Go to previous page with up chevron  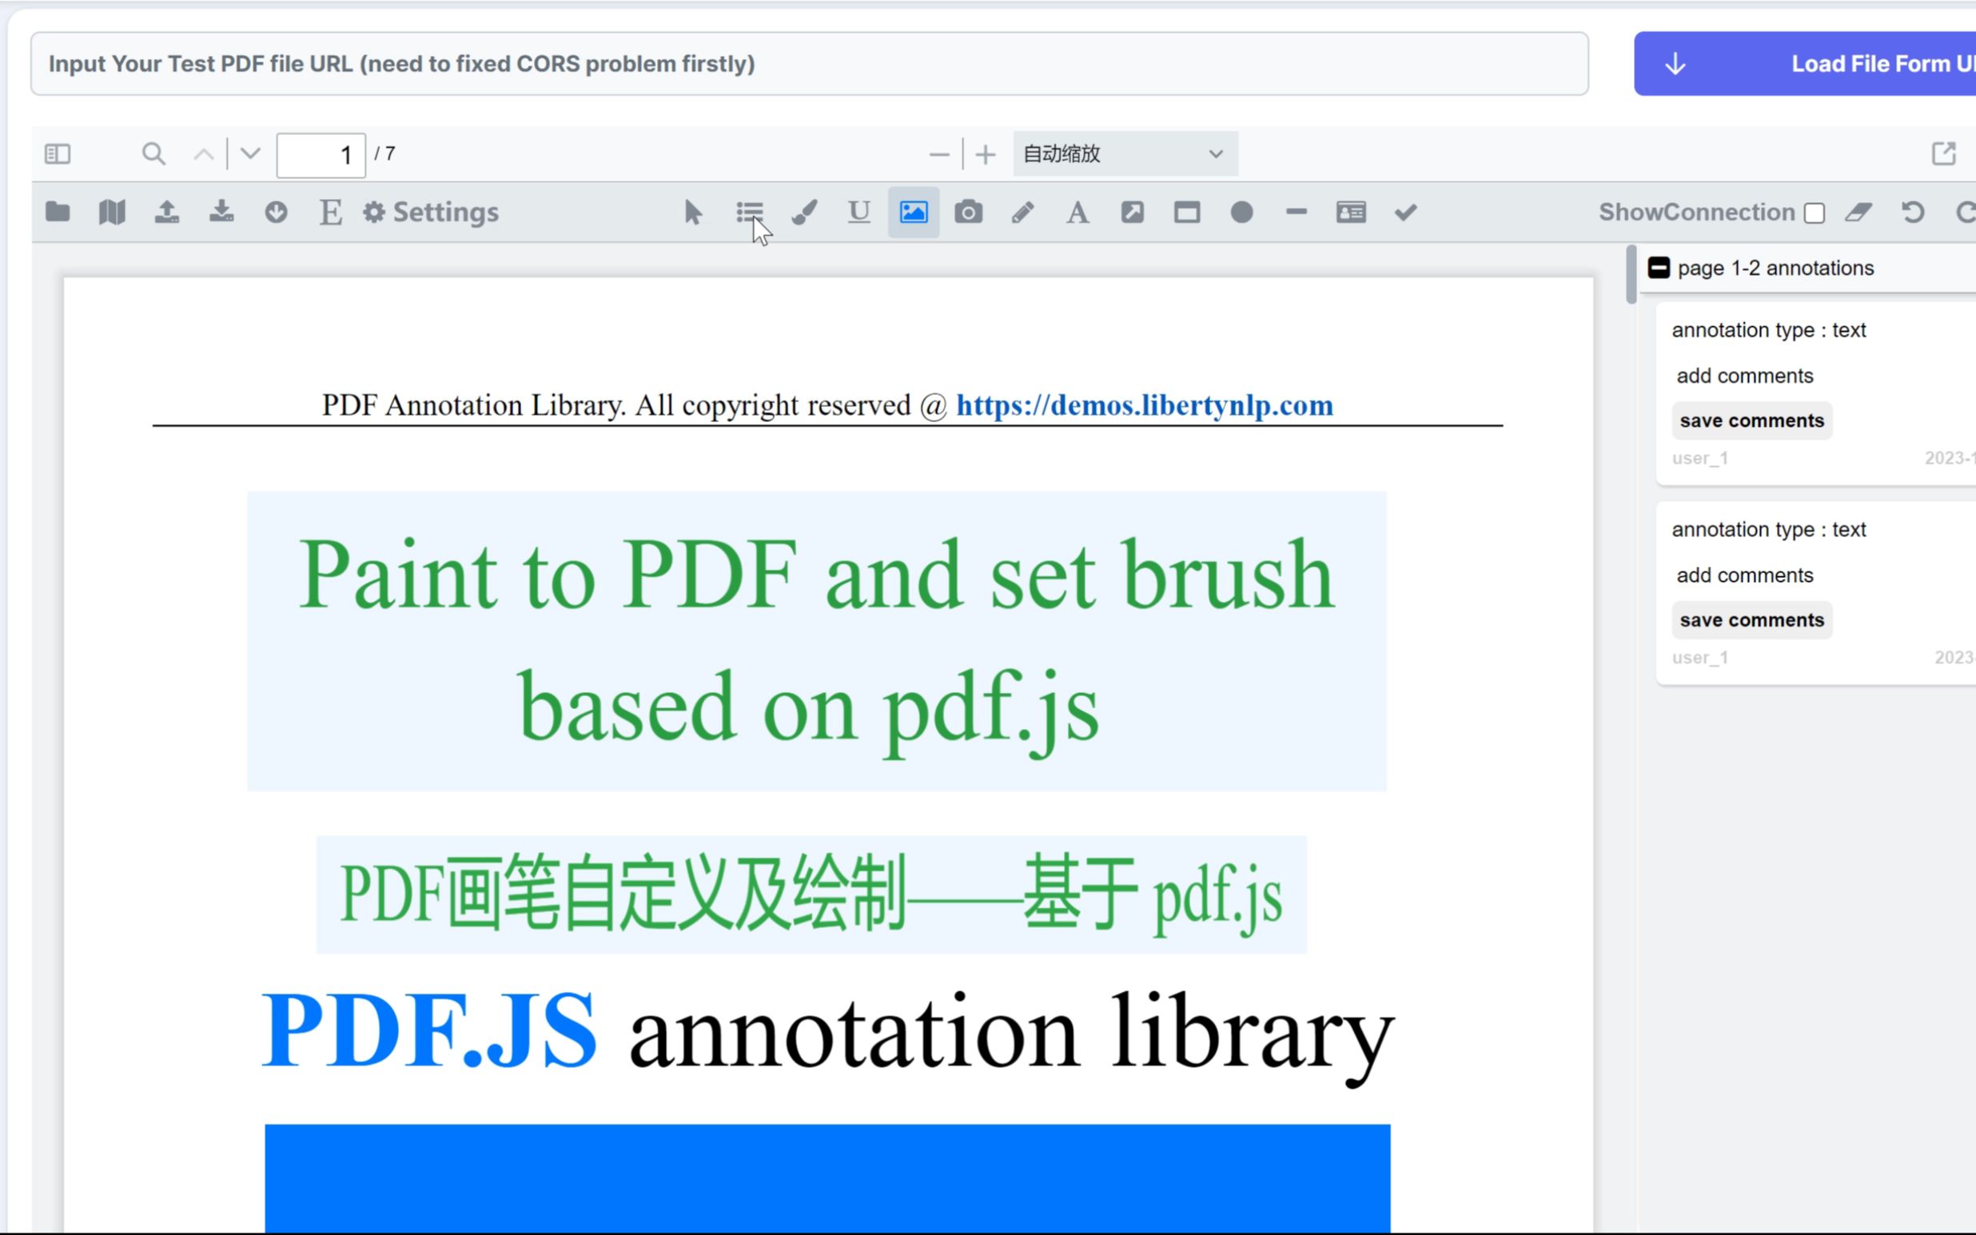pyautogui.click(x=204, y=153)
